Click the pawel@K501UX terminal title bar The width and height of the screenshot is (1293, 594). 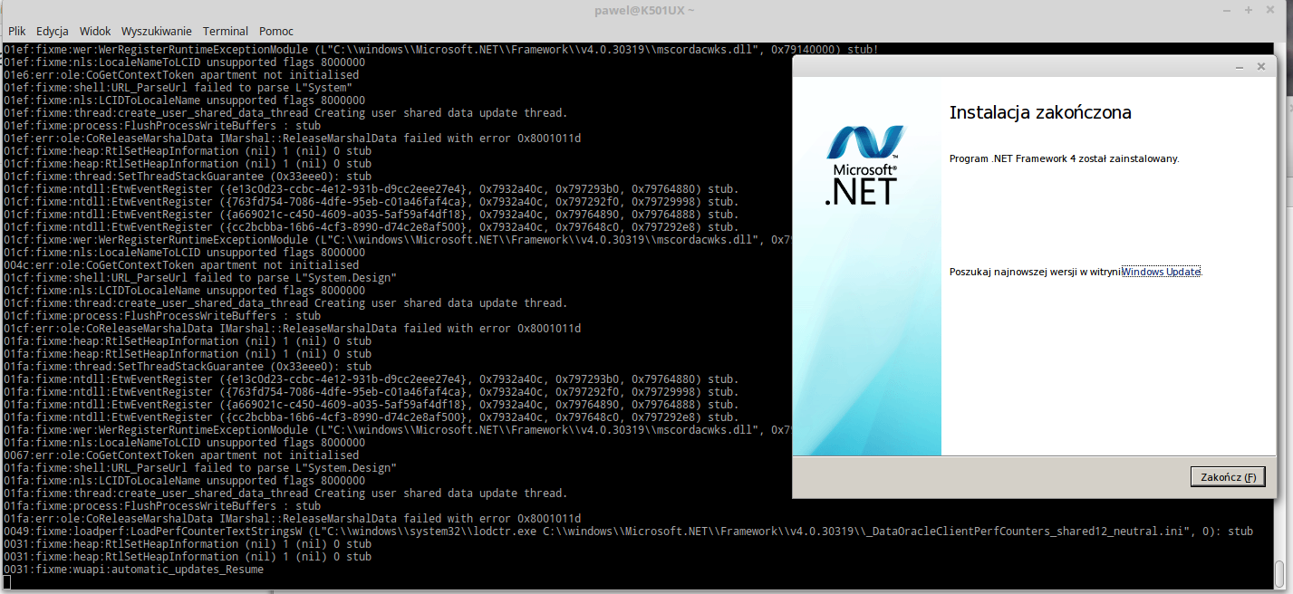tap(644, 10)
